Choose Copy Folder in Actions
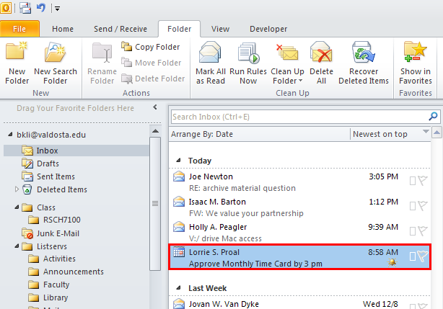This screenshot has height=309, width=443. pyautogui.click(x=150, y=47)
